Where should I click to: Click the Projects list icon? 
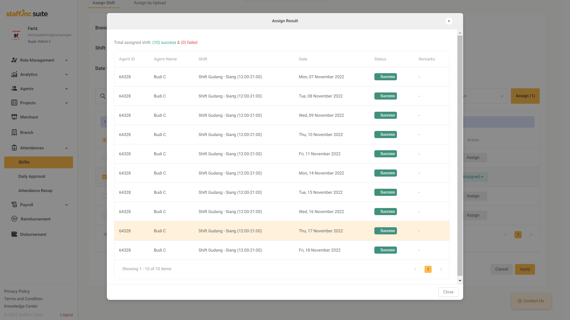14,103
